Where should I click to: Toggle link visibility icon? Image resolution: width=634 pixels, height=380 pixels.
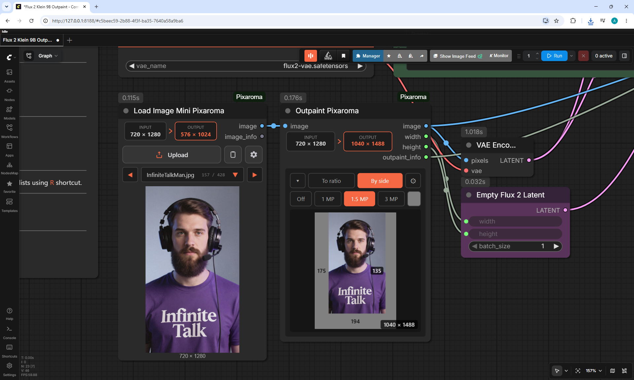tap(624, 371)
